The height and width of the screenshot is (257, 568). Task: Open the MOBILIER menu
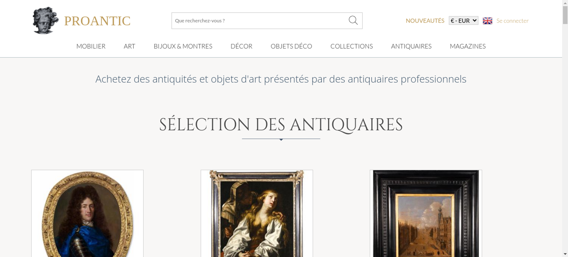click(x=91, y=46)
